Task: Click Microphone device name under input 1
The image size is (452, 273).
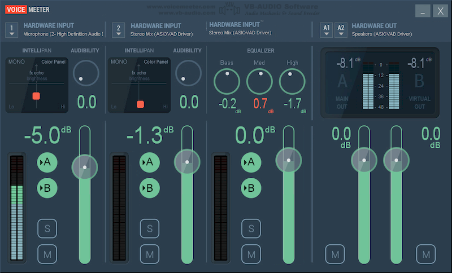Action: pyautogui.click(x=63, y=34)
